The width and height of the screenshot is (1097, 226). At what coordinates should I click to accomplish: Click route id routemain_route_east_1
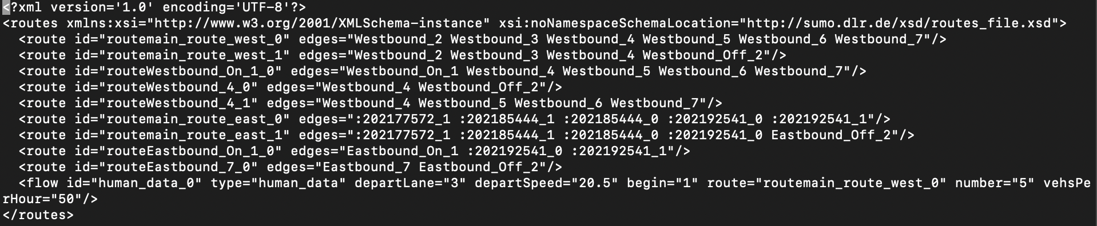point(194,135)
